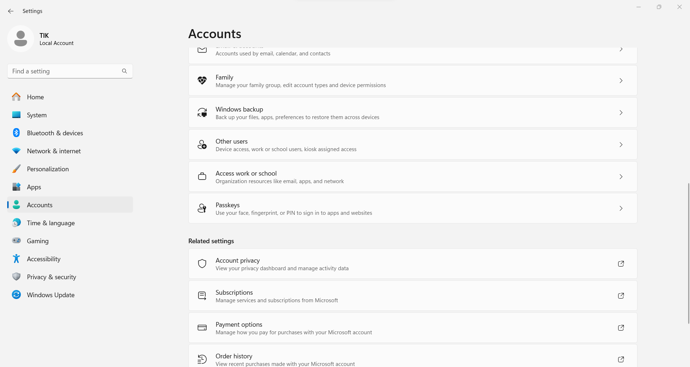This screenshot has width=690, height=367.
Task: Expand the Windows backup chevron
Action: coord(621,113)
